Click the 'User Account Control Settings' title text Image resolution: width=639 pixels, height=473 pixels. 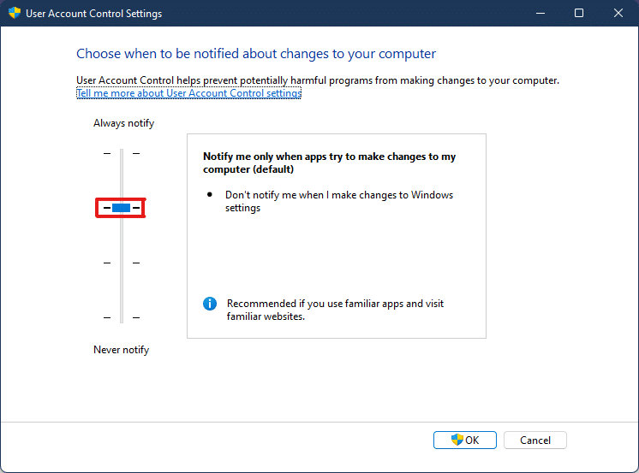93,14
